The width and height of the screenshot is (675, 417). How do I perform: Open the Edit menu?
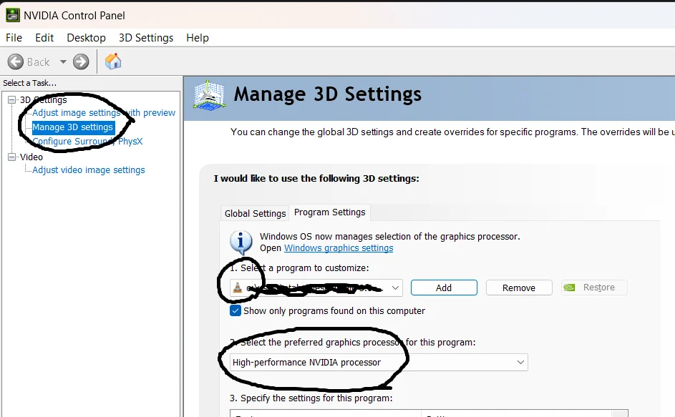(44, 38)
